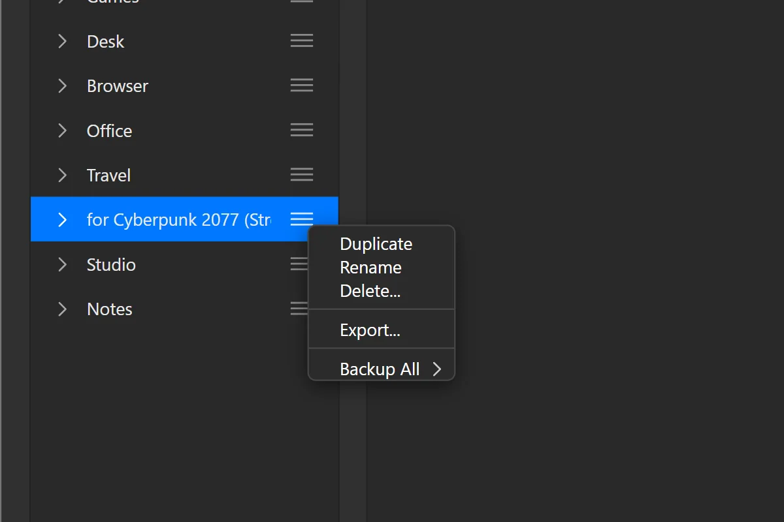Image resolution: width=784 pixels, height=522 pixels.
Task: Expand the Office profile group
Action: pyautogui.click(x=63, y=130)
